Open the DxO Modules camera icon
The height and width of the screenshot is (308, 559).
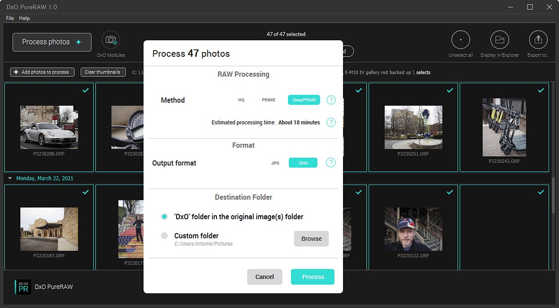(111, 40)
